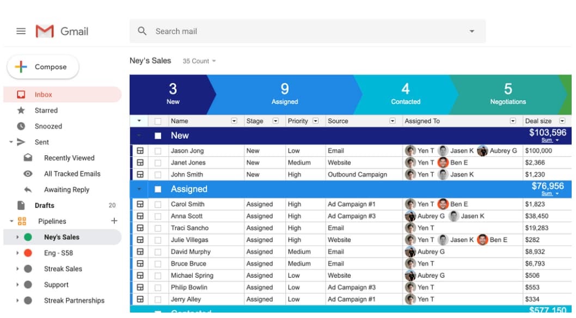Open the Inbox folder
Screen dimensions: 576x318
(63, 94)
